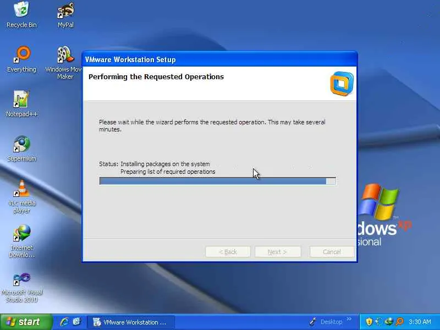Screen dimensions: 440x330
Task: Click the disabled Back button
Action: pyautogui.click(x=228, y=252)
